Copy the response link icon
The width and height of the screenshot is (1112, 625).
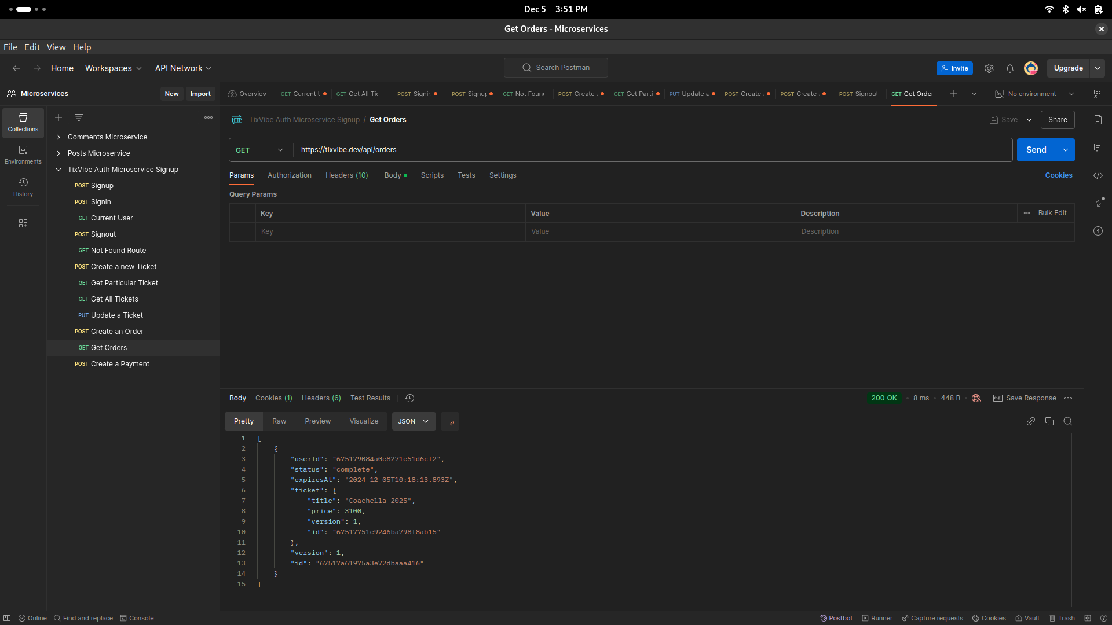(x=1031, y=421)
